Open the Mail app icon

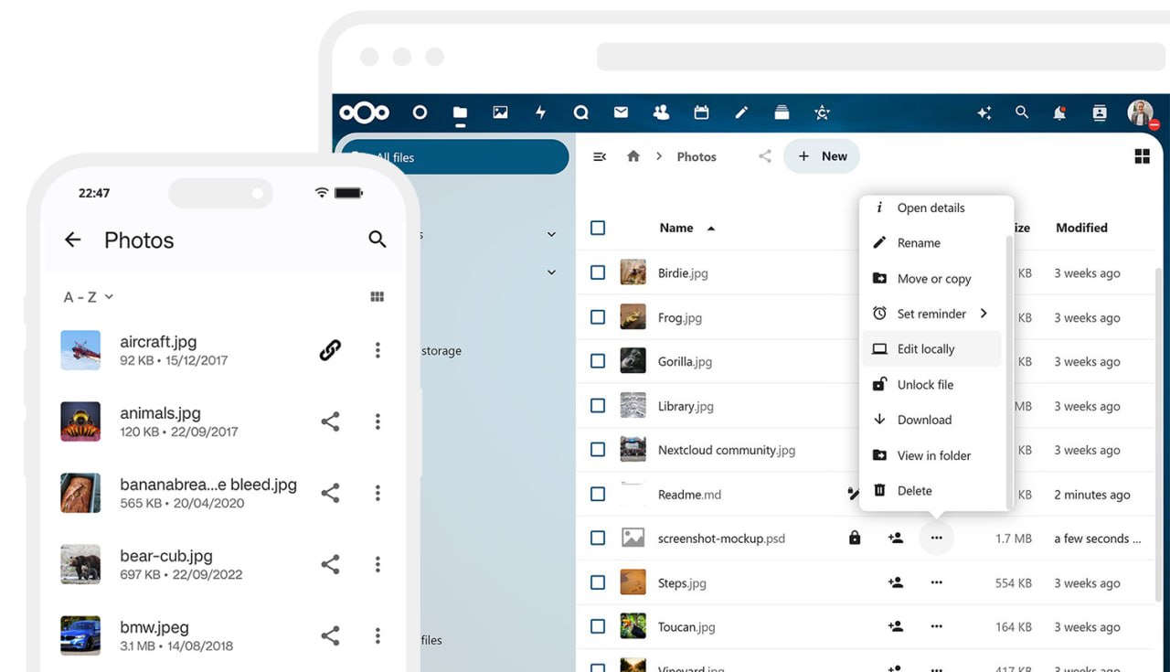621,112
